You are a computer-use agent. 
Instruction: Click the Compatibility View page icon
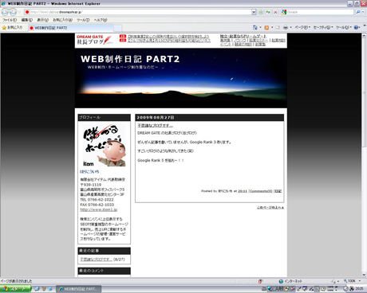(261, 12)
